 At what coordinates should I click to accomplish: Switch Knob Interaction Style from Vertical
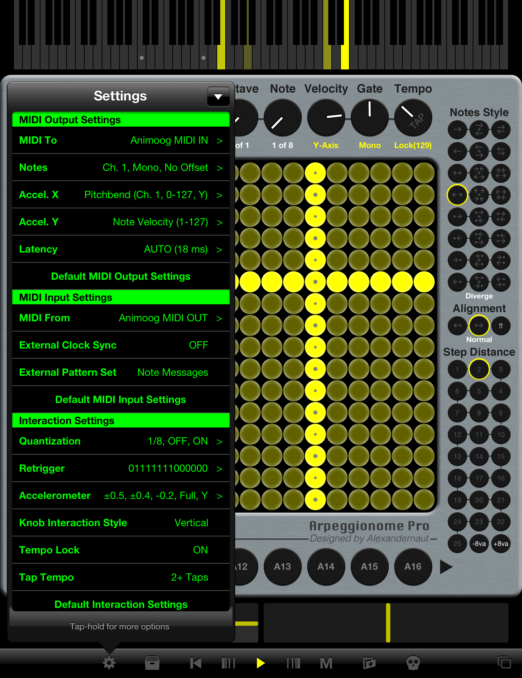pos(121,523)
